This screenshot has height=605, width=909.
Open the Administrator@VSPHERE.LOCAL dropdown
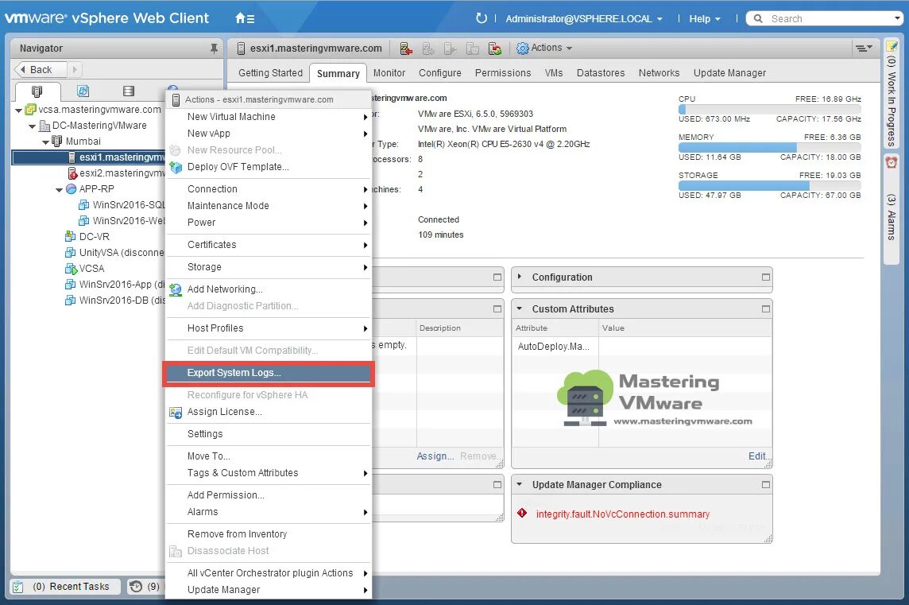[x=584, y=18]
